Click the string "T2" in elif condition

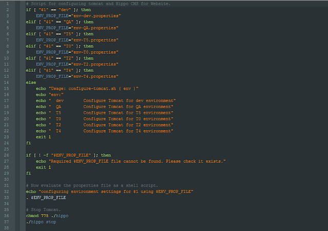pyautogui.click(x=68, y=58)
